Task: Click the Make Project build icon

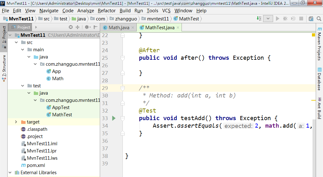Action: [259, 19]
